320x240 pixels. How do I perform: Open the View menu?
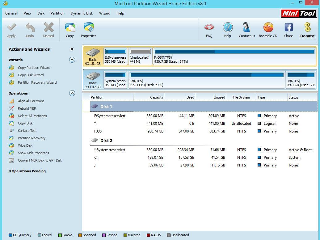pos(27,13)
